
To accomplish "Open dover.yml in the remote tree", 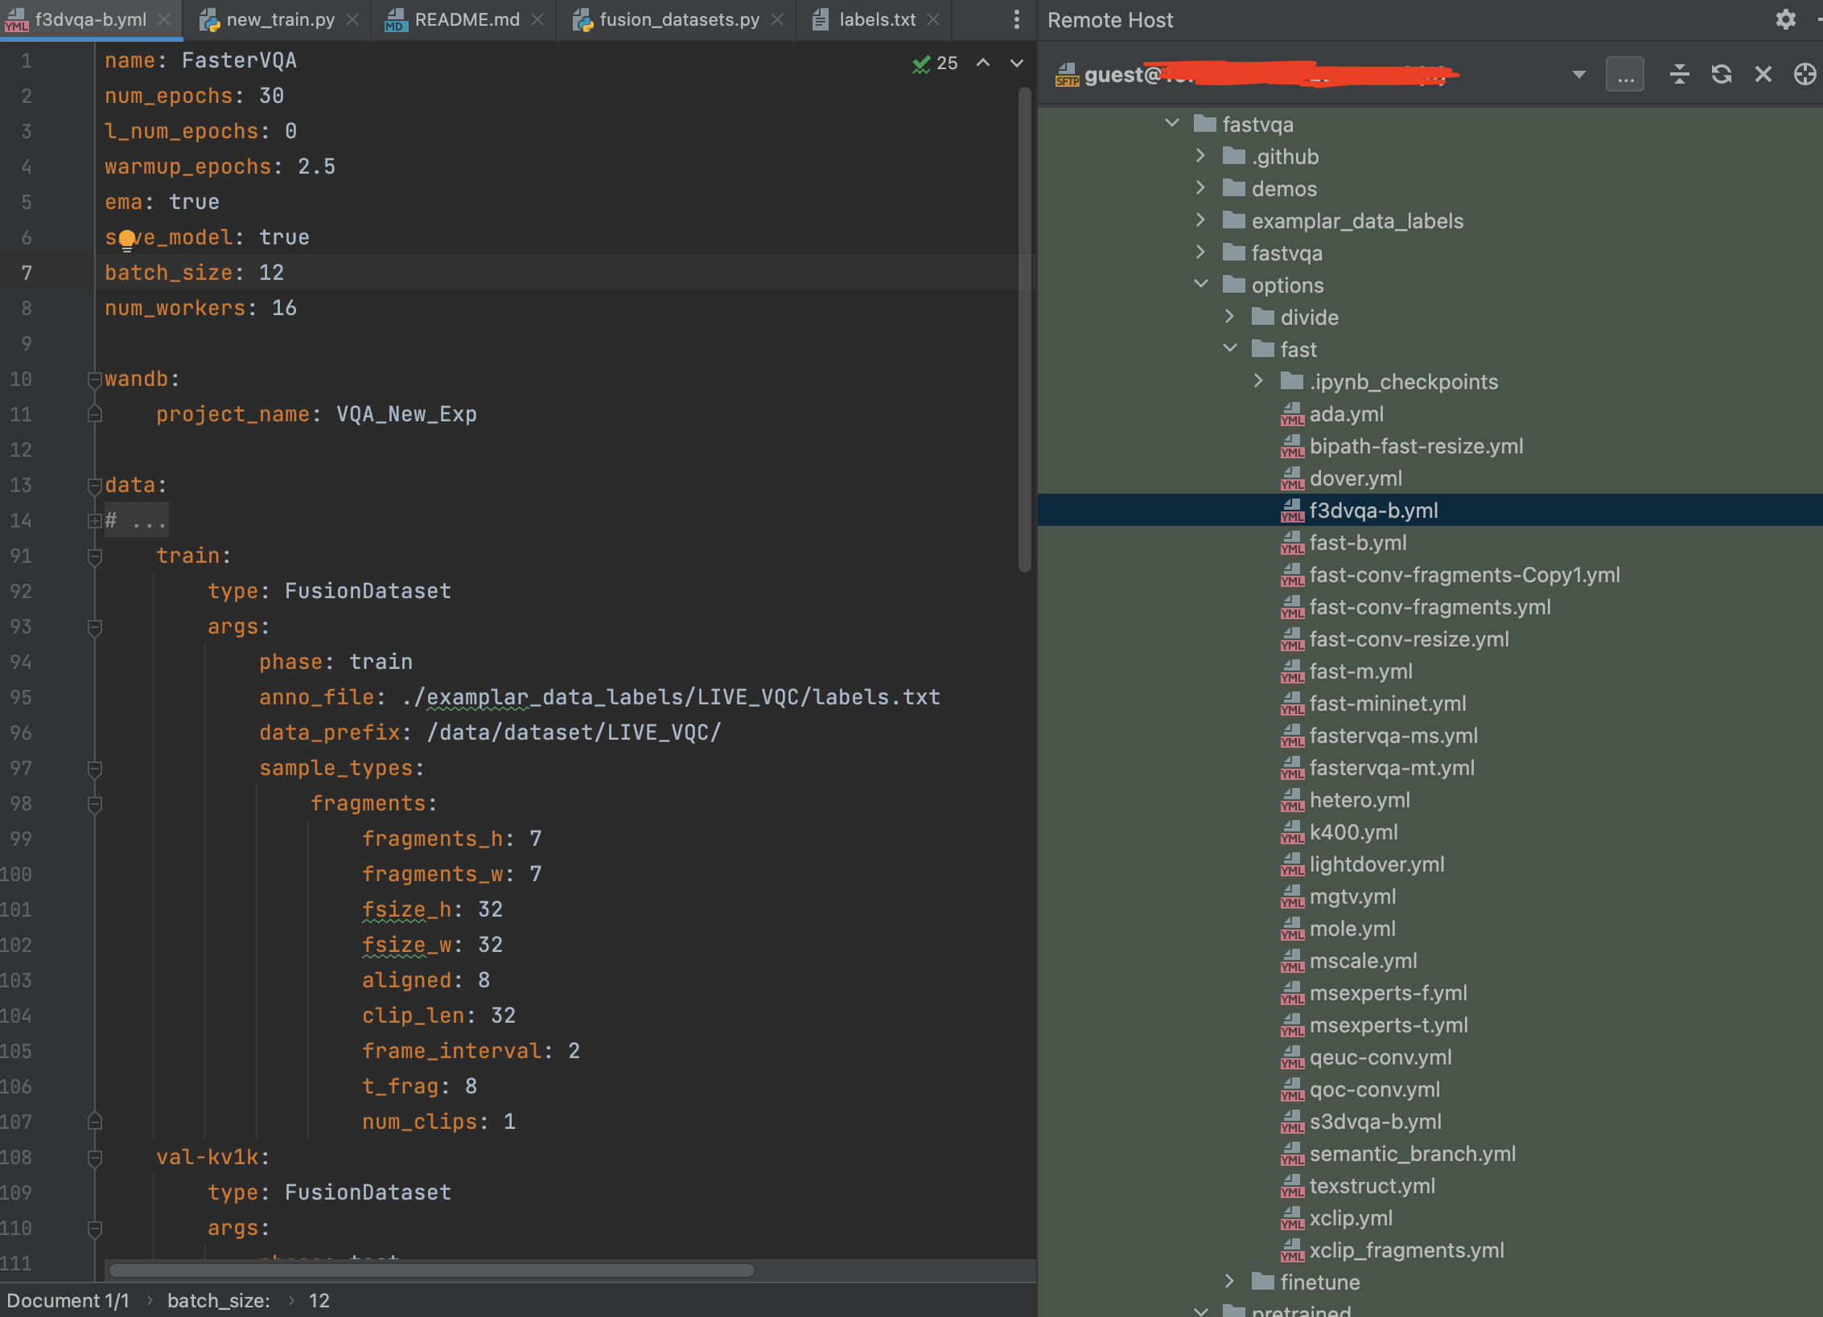I will tap(1355, 478).
